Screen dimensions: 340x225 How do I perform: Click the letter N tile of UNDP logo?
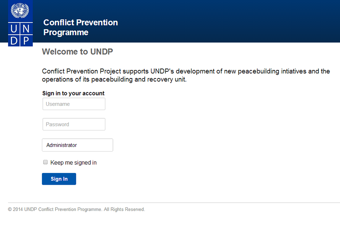click(x=26, y=29)
